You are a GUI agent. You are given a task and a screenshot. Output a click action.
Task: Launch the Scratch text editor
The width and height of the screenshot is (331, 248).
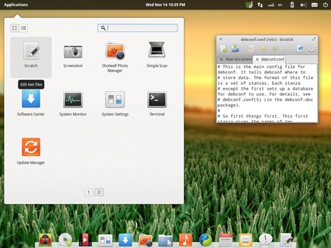(x=31, y=57)
